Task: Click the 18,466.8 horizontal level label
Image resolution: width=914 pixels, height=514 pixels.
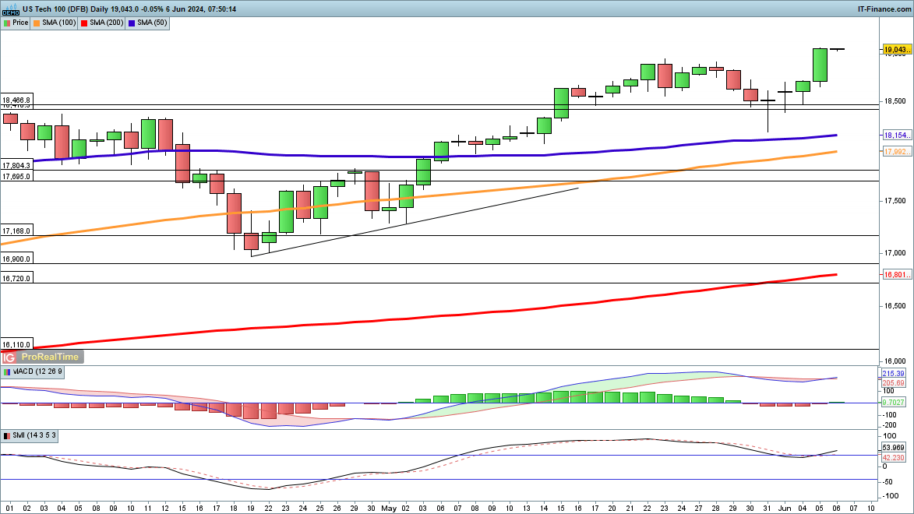Action: pos(16,100)
